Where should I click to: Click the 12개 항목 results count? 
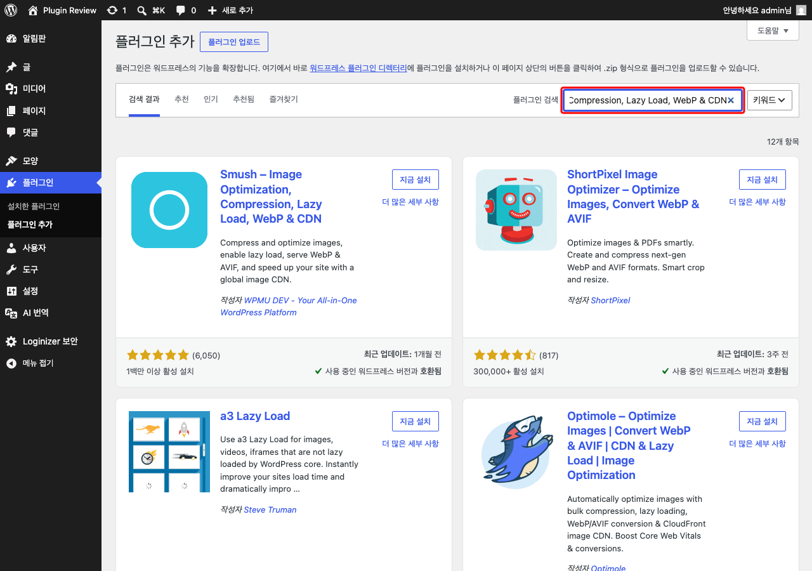click(x=783, y=141)
